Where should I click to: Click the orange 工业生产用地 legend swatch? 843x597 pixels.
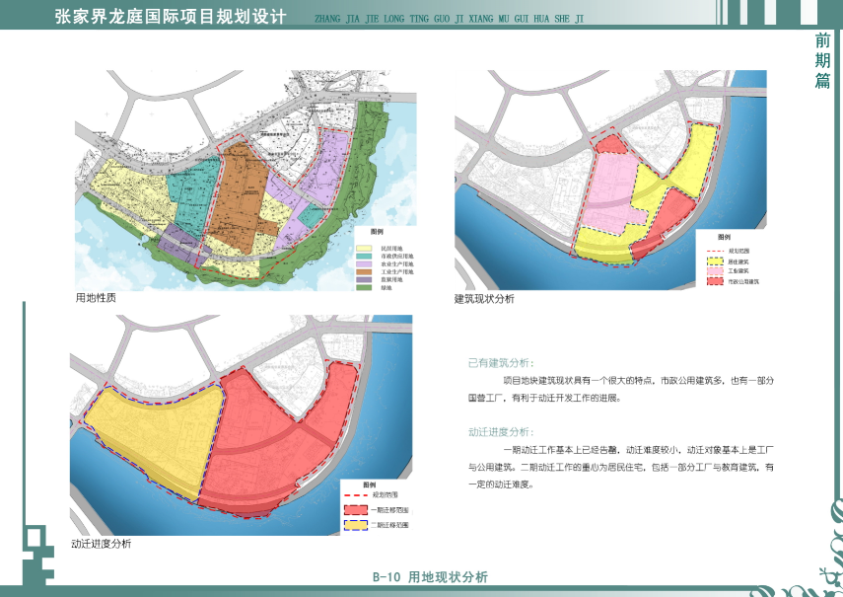(364, 272)
